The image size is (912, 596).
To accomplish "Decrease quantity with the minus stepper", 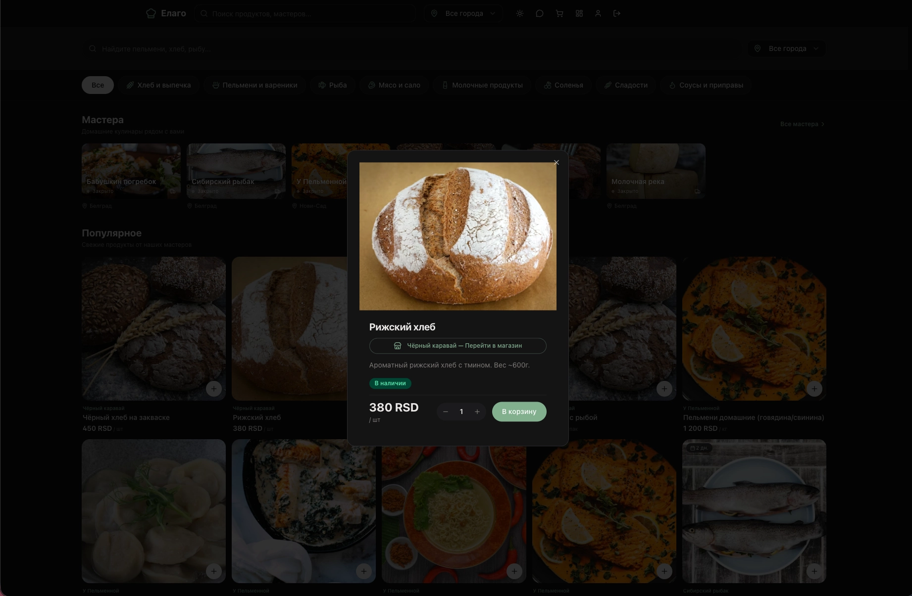I will pyautogui.click(x=446, y=412).
